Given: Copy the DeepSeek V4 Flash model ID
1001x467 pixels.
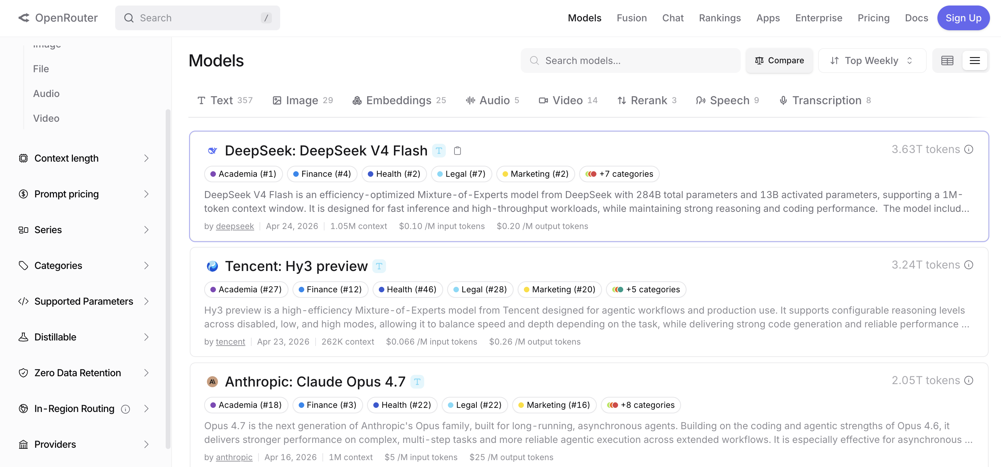Looking at the screenshot, I should (x=458, y=151).
